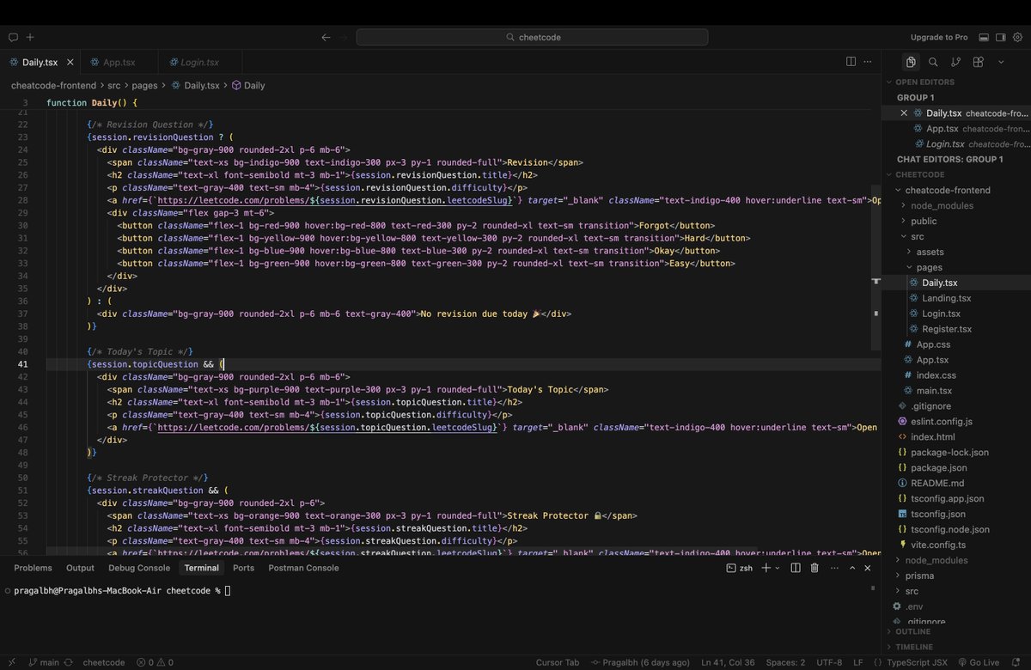Screen dimensions: 1031x670
Task: Click the main git branch in status bar
Action: coord(44,662)
